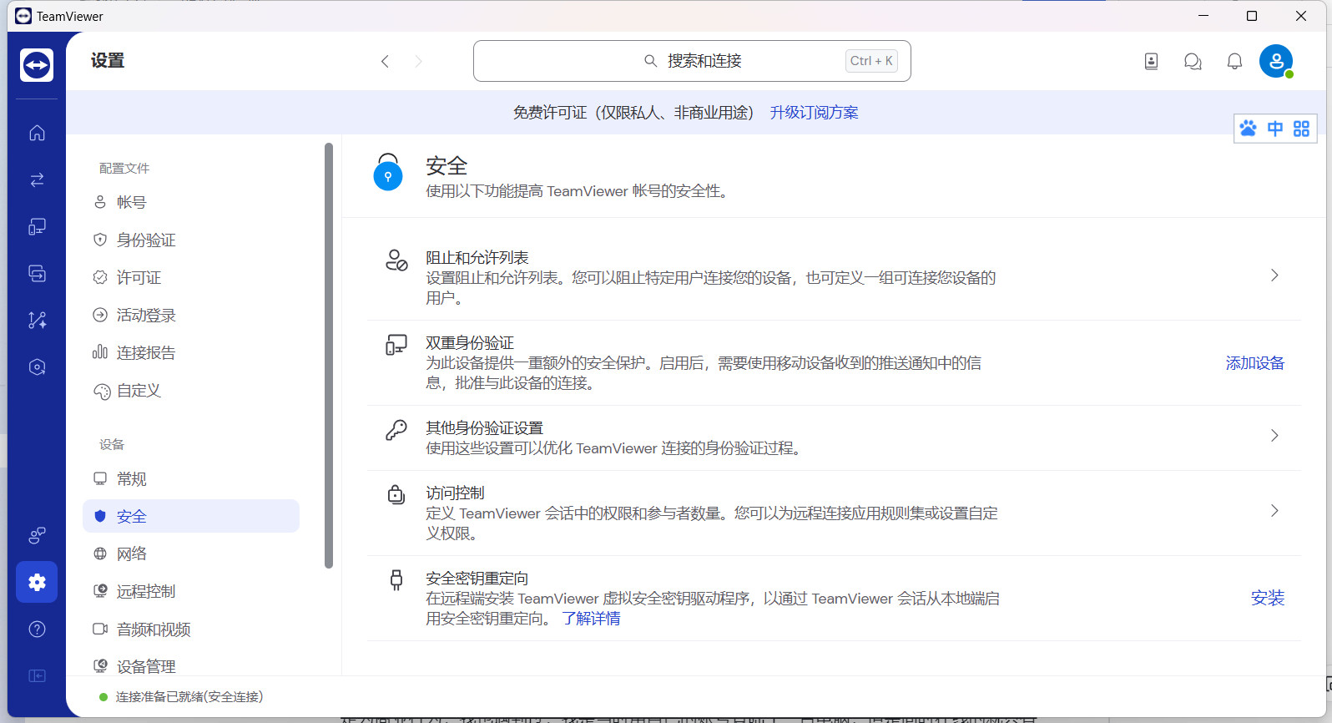
Task: Open the Home icon in left sidebar
Action: 37,133
